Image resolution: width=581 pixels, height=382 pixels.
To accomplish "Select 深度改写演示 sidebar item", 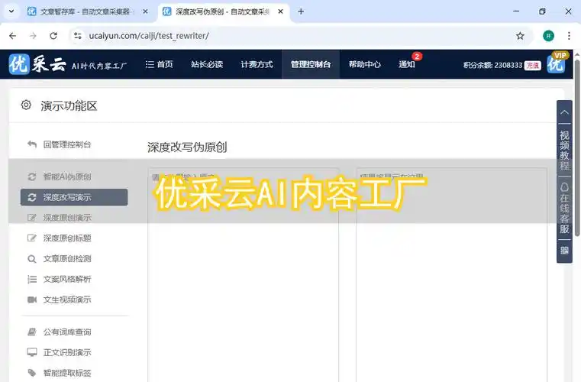I will tap(74, 197).
